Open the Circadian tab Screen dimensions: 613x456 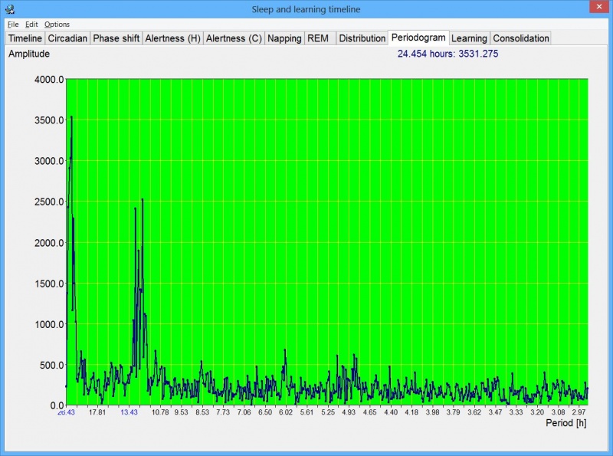pyautogui.click(x=67, y=38)
